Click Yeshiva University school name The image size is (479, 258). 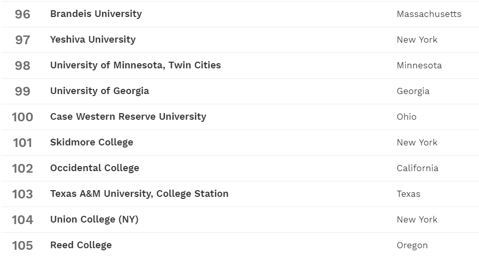point(93,40)
